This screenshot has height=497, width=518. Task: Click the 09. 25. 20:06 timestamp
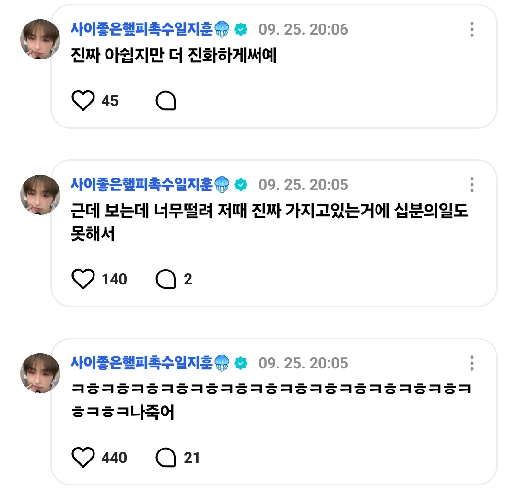coord(303,30)
